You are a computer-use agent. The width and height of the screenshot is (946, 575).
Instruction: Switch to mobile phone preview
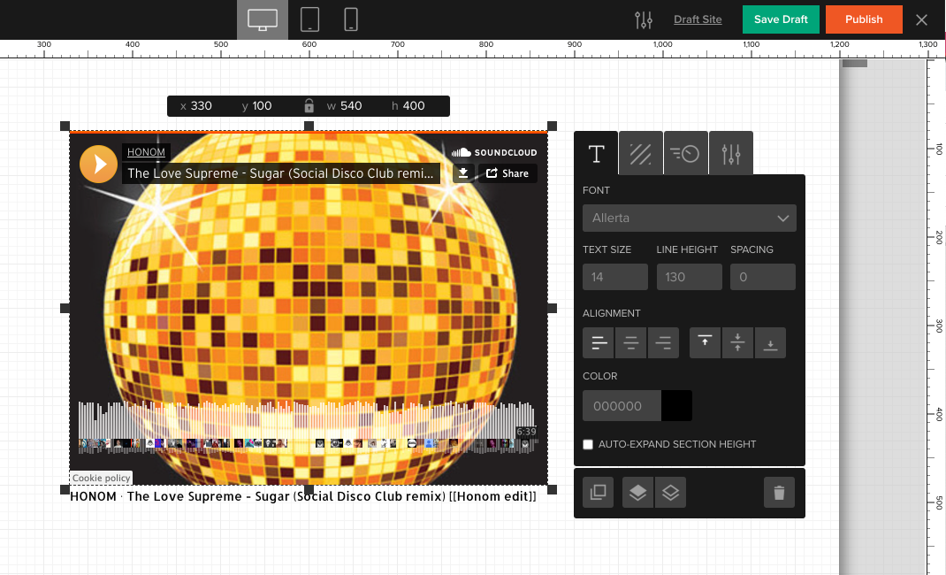coord(351,19)
